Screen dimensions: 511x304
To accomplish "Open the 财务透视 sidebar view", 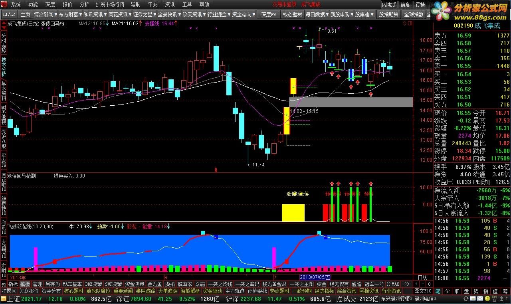I will pyautogui.click(x=4, y=116).
